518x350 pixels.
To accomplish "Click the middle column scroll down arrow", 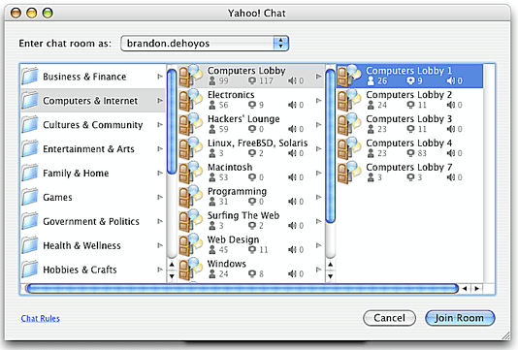I will 331,276.
